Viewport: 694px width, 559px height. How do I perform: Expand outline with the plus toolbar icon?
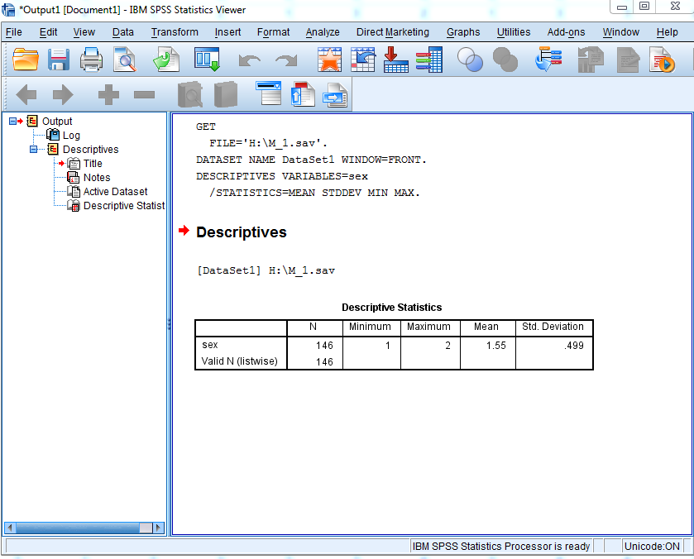click(x=108, y=94)
